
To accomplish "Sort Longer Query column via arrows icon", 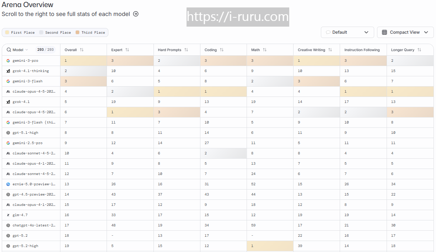I will [419, 50].
